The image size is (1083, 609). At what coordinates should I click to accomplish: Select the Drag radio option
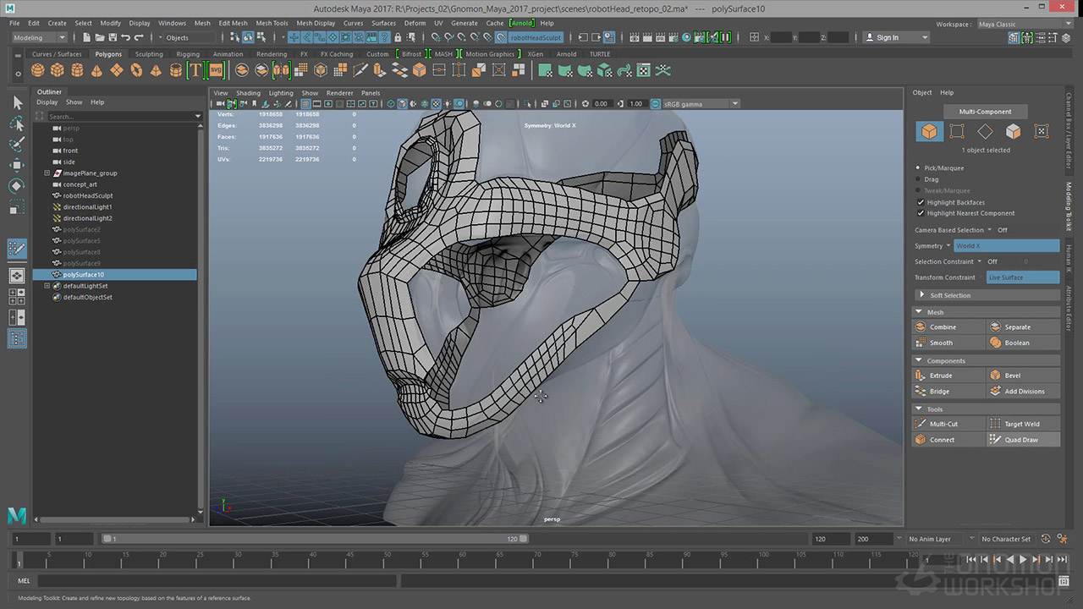[x=919, y=179]
